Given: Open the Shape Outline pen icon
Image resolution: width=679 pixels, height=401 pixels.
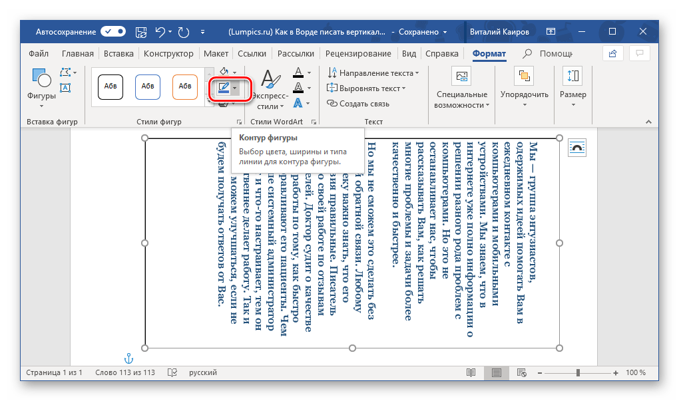Looking at the screenshot, I should click(x=223, y=88).
